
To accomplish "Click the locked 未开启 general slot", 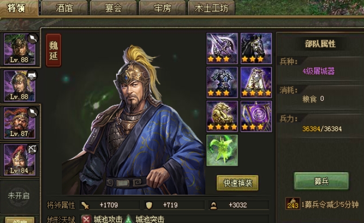I will [x=19, y=196].
